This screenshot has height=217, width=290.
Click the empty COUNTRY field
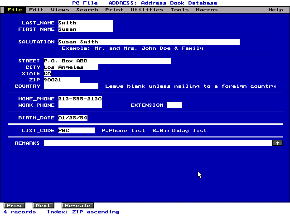pos(71,86)
